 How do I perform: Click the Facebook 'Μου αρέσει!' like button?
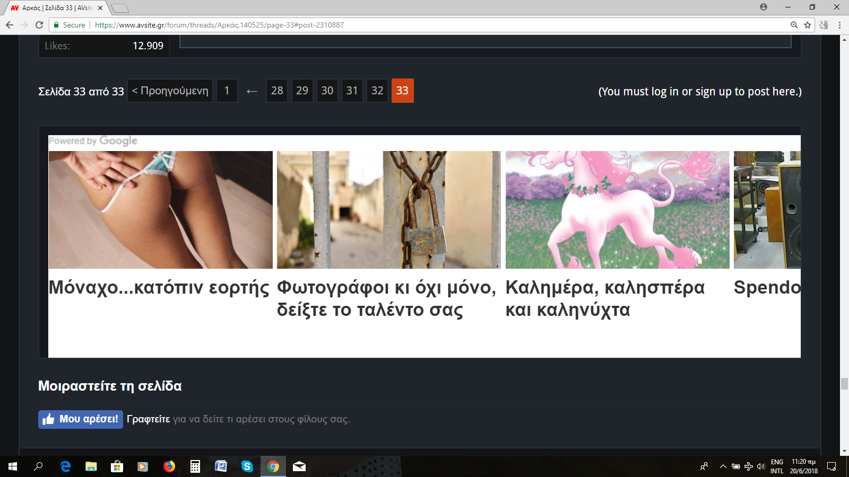(81, 419)
